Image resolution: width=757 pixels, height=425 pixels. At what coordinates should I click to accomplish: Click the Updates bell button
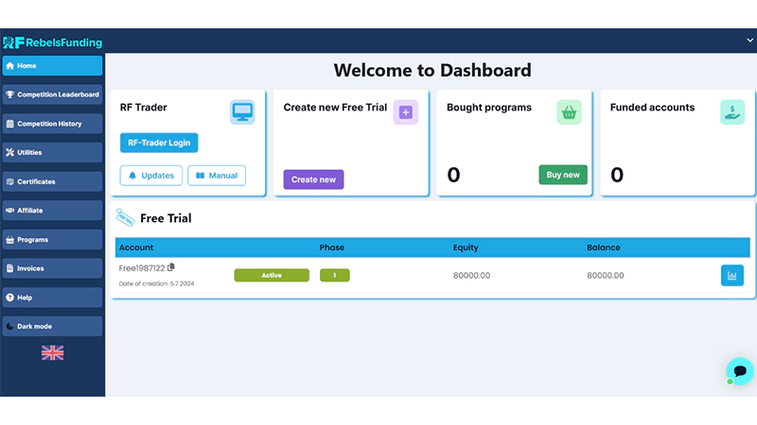(x=151, y=176)
